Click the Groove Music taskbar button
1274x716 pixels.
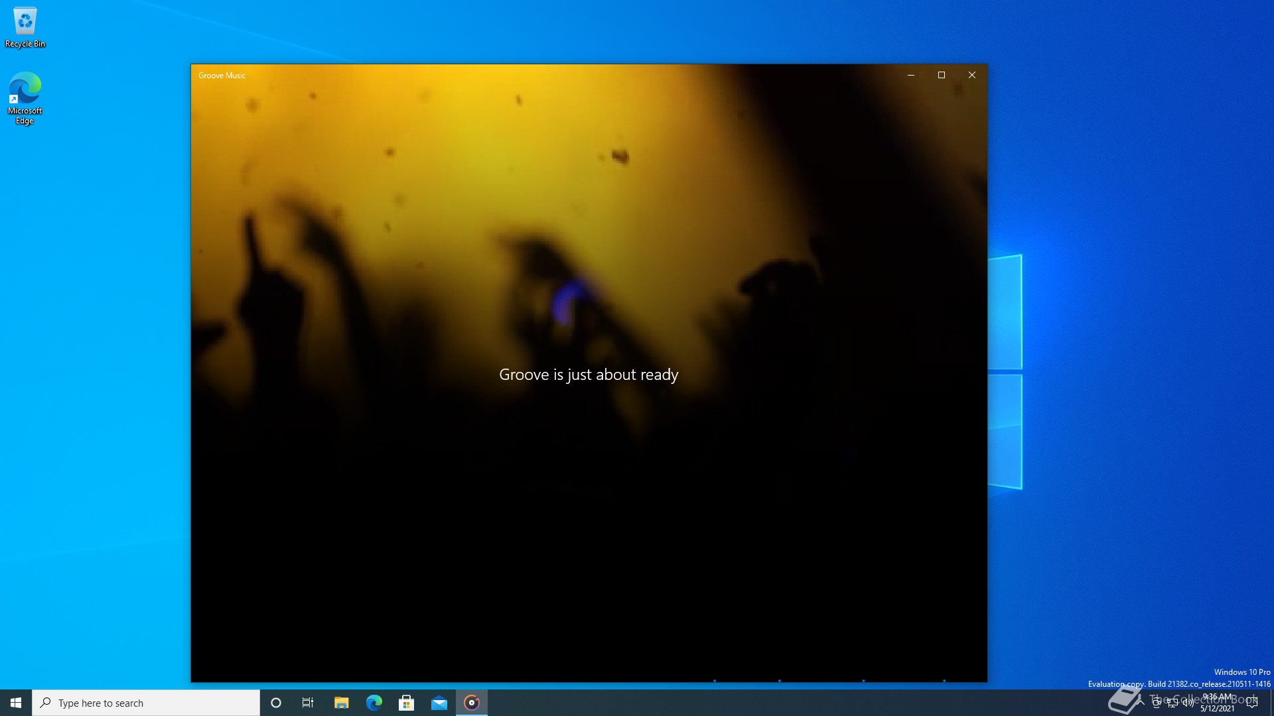(x=472, y=703)
